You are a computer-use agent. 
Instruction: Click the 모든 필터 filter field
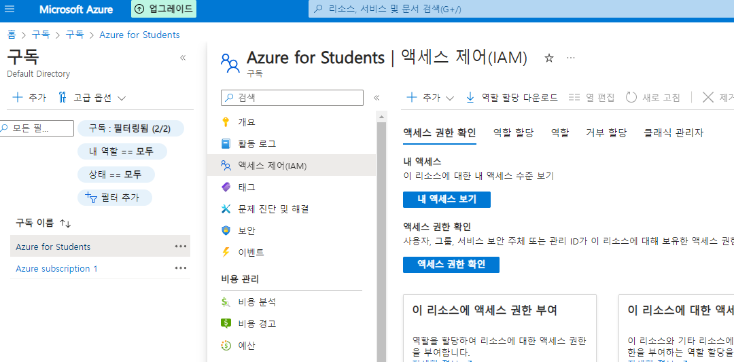(37, 128)
